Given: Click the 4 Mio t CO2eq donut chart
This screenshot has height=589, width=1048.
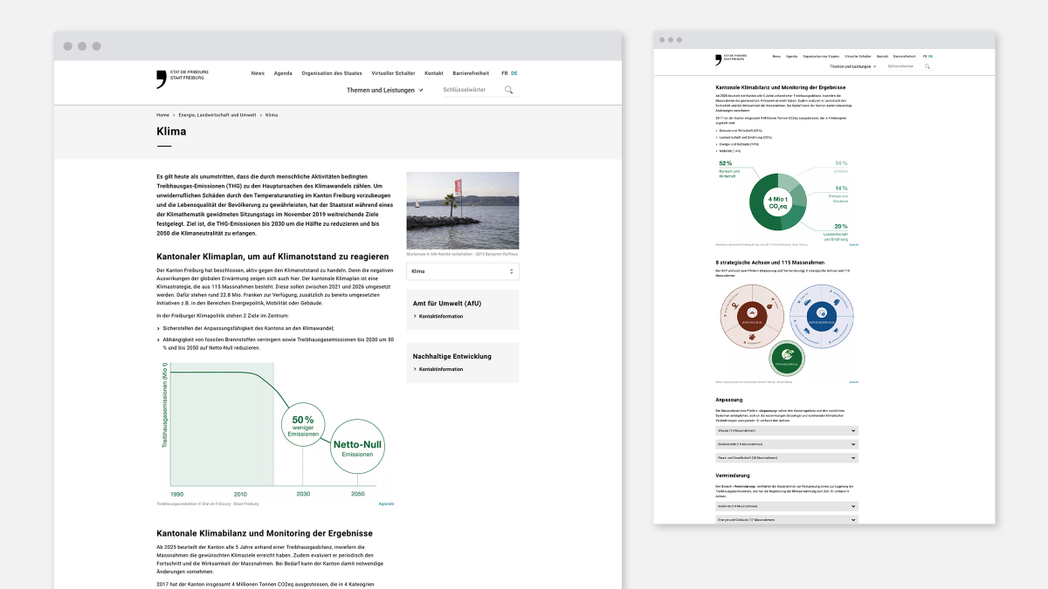Looking at the screenshot, I should pyautogui.click(x=778, y=202).
